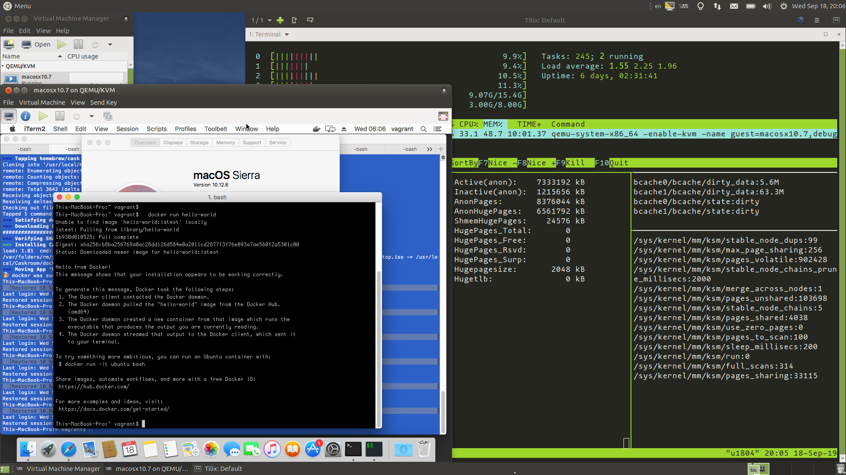
Task: Open the manage VM snapshots view
Action: (x=108, y=116)
